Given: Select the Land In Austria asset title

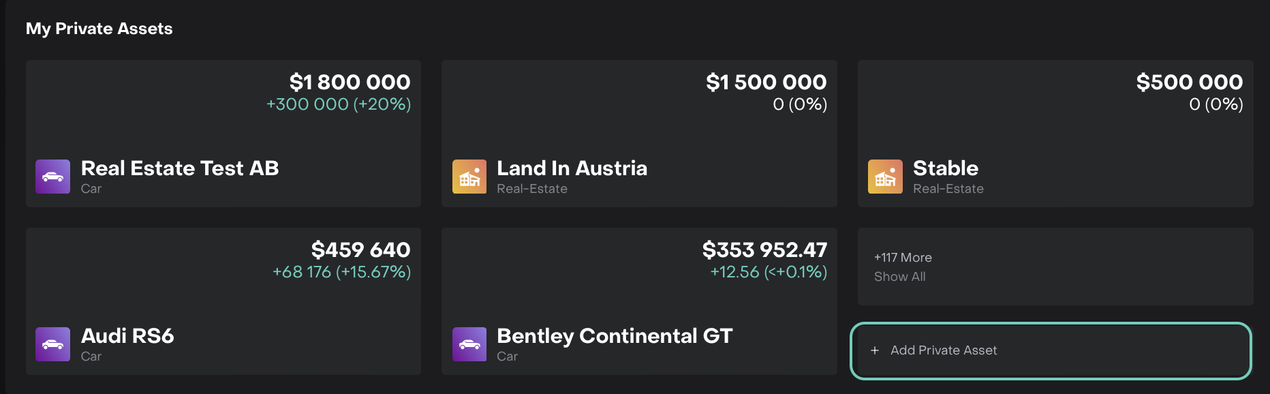Looking at the screenshot, I should pos(572,168).
